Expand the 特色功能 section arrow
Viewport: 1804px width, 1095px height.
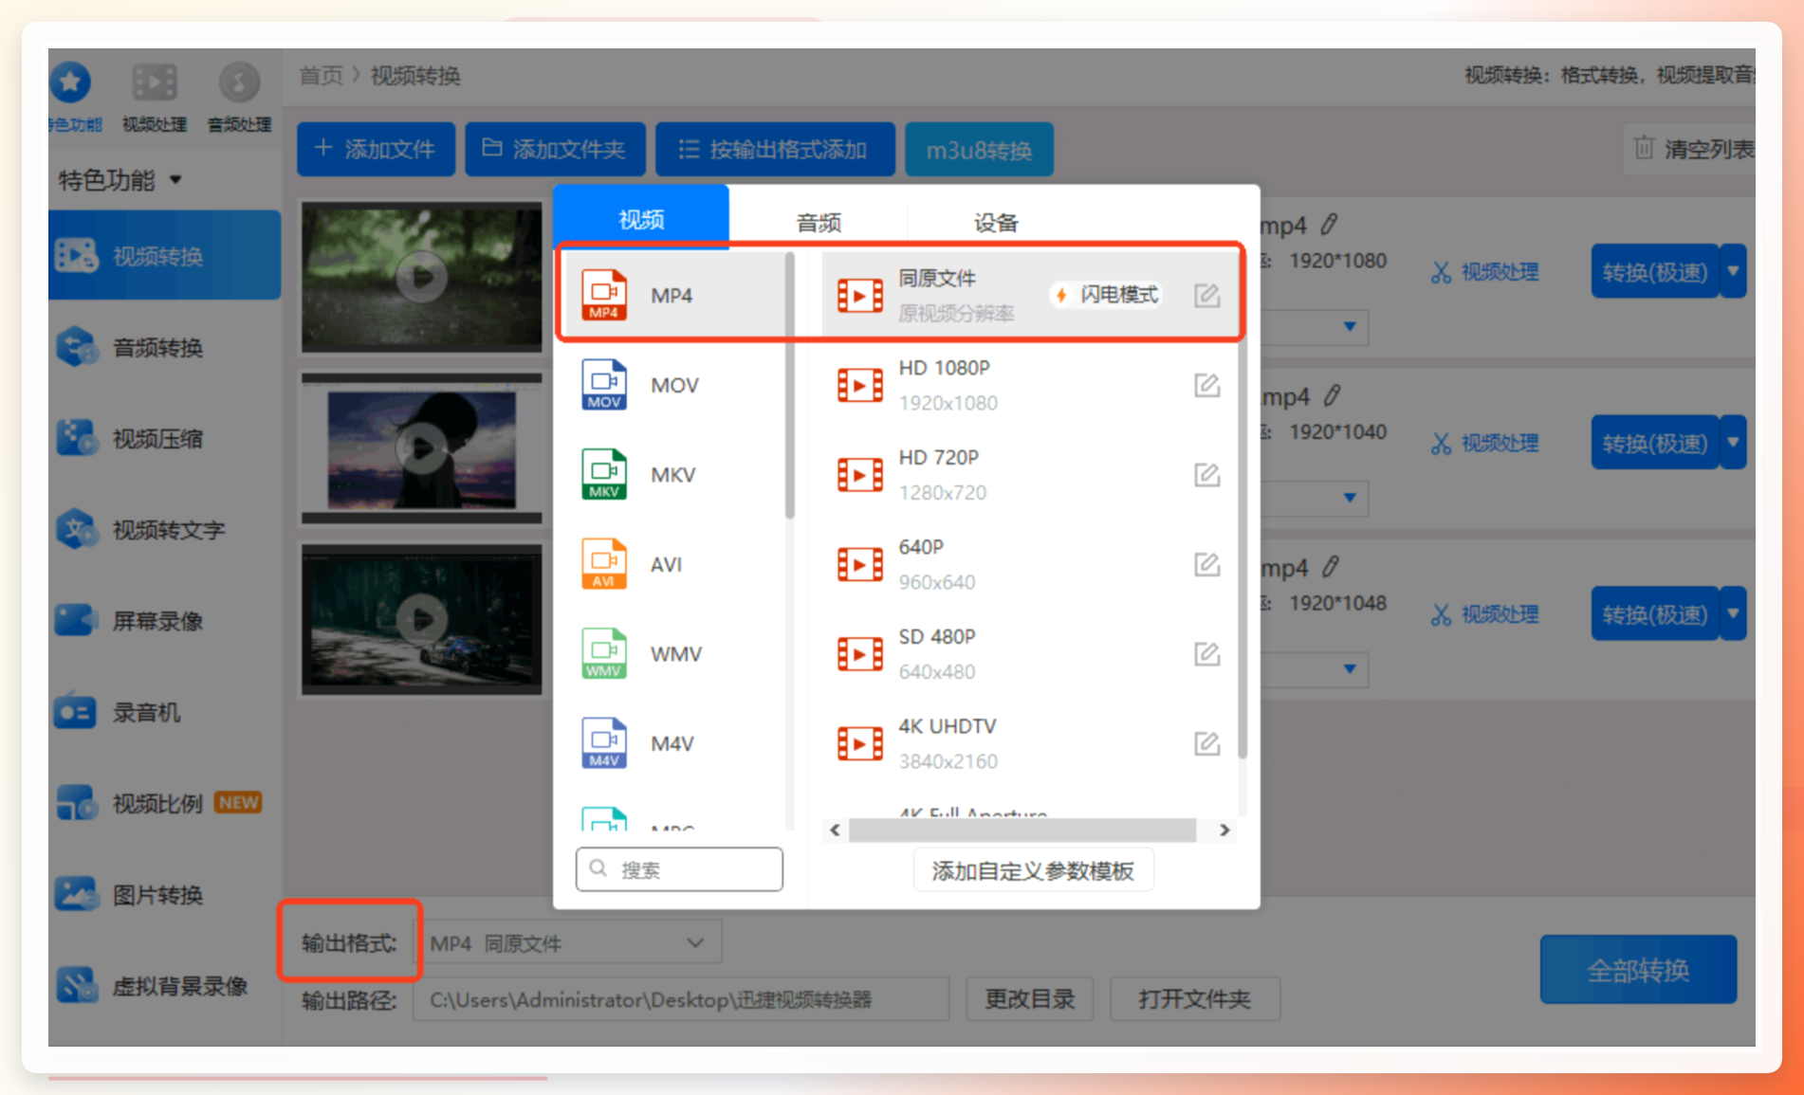175,180
